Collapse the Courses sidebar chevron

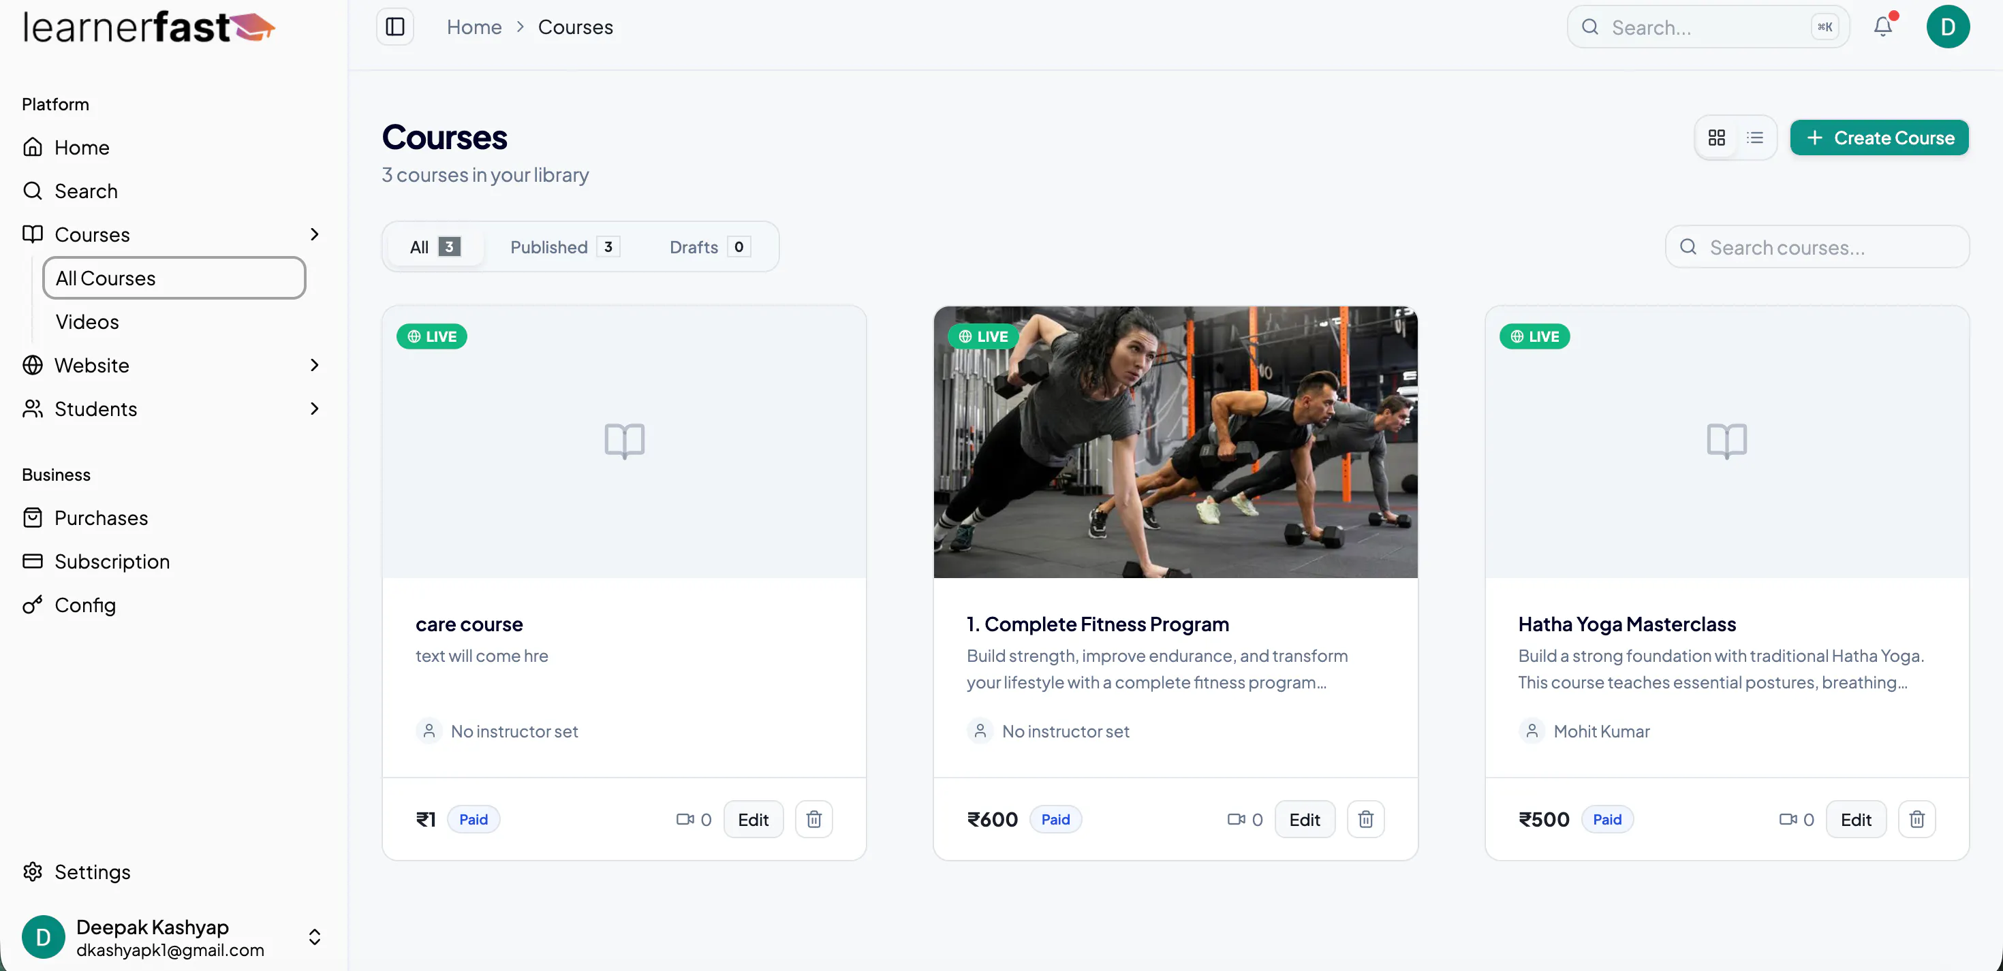(314, 234)
